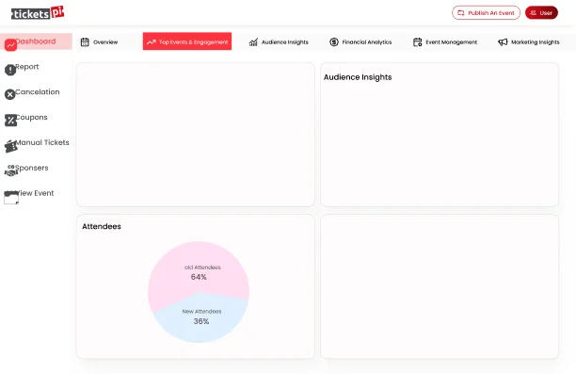The height and width of the screenshot is (374, 576).
Task: Click the Dashboard sidebar icon
Action: pos(10,45)
